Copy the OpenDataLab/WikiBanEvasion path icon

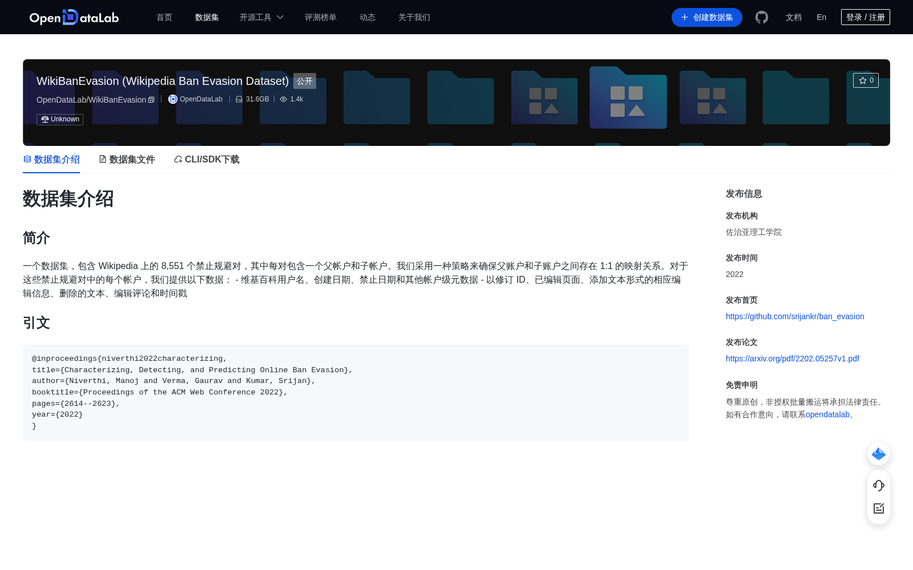pyautogui.click(x=151, y=100)
